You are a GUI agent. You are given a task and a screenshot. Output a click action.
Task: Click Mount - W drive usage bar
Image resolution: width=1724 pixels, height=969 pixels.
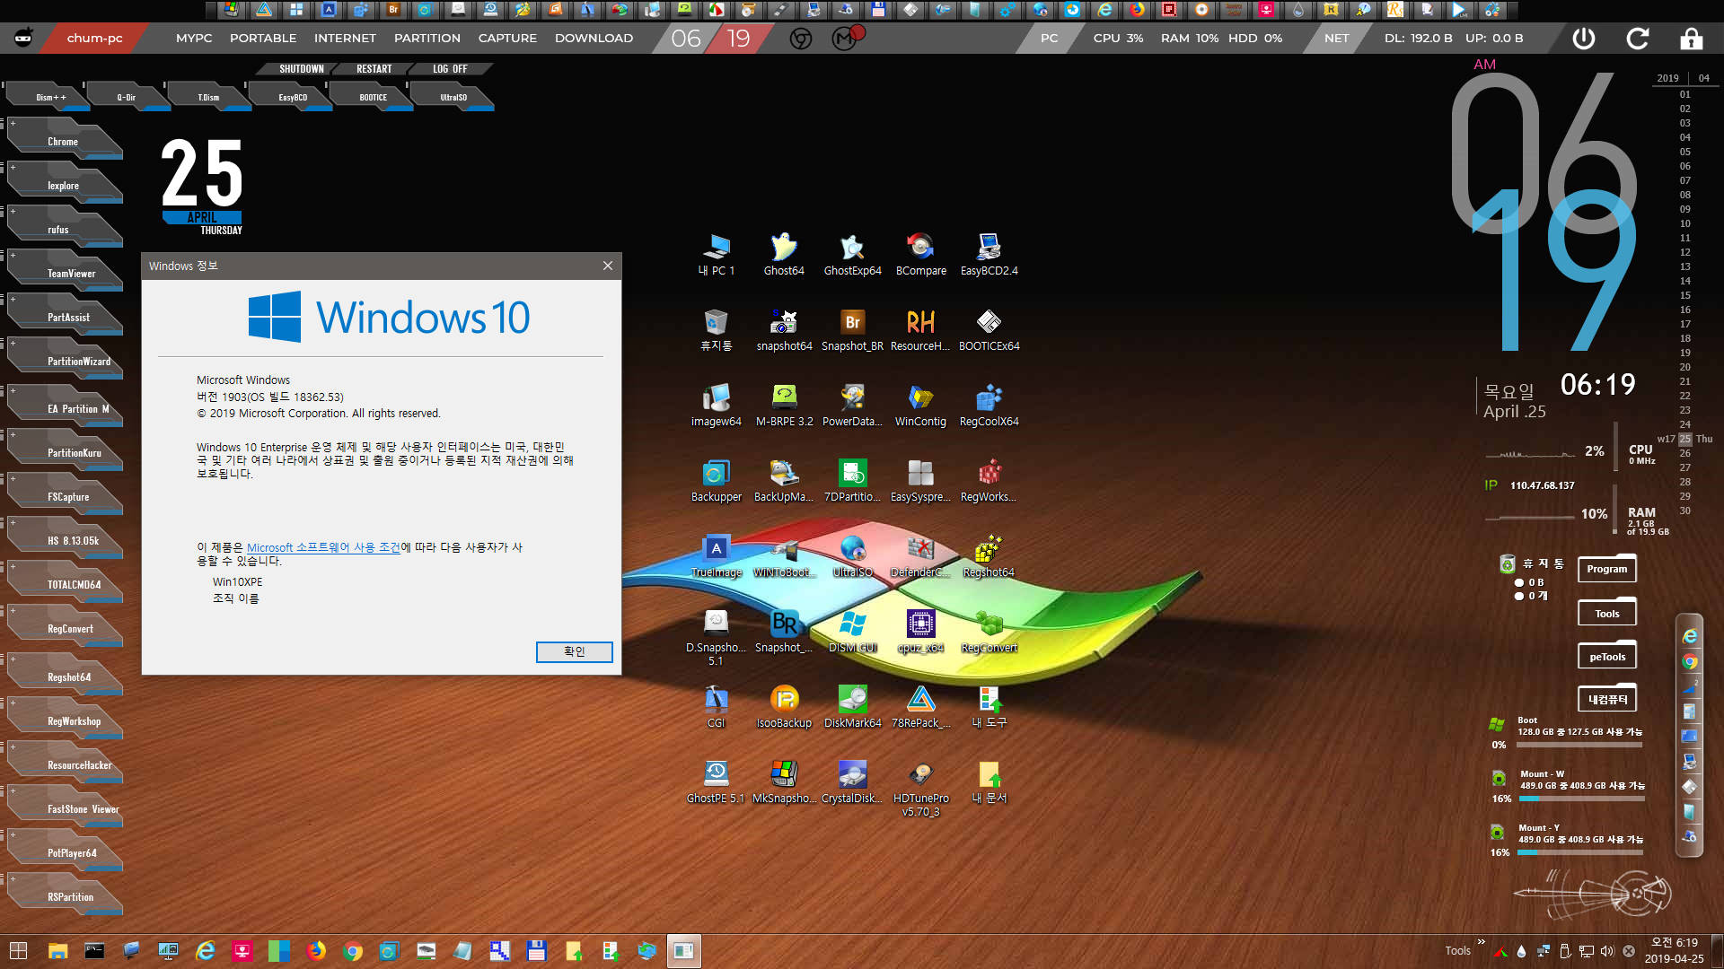coord(1580,799)
